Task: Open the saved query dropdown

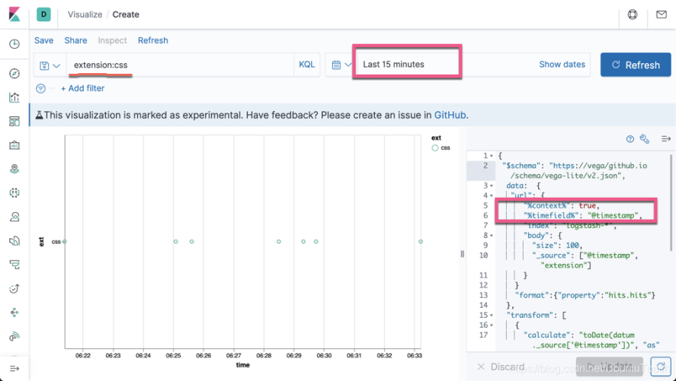Action: pyautogui.click(x=50, y=65)
